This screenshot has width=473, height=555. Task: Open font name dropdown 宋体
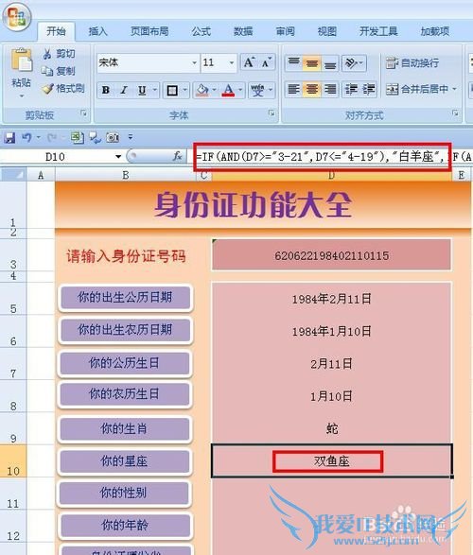coord(194,62)
